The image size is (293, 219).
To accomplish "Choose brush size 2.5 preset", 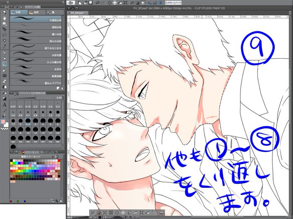I will click(28, 122).
